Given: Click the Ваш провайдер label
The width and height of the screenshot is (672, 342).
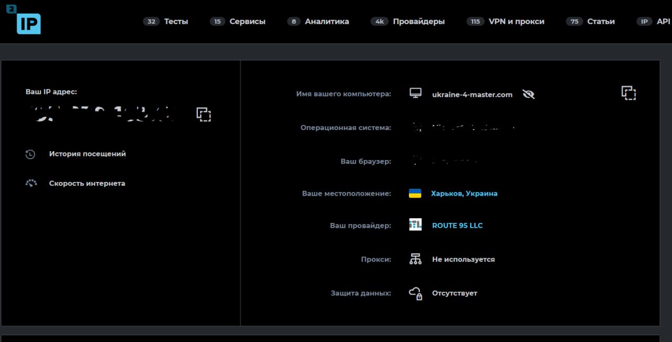Looking at the screenshot, I should 361,226.
